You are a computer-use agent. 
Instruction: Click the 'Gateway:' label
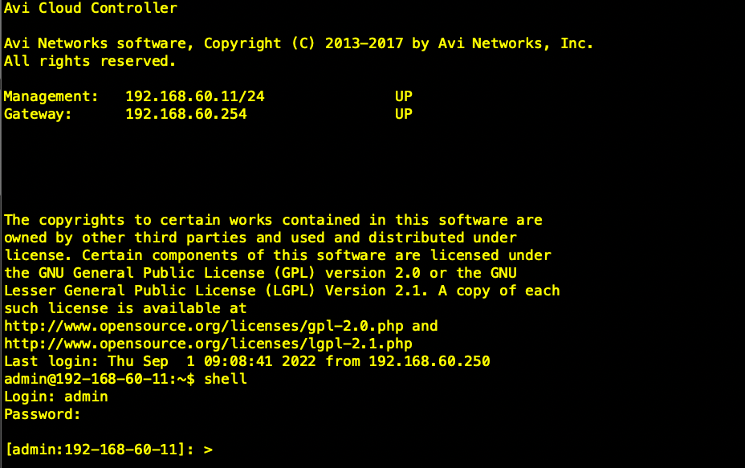click(38, 114)
